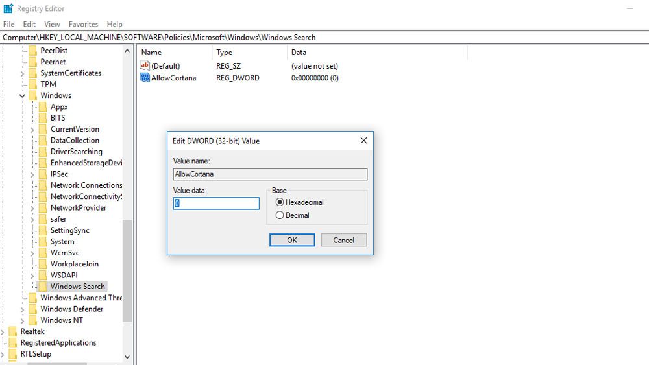Click the Appx folder icon
The height and width of the screenshot is (365, 649).
click(43, 107)
